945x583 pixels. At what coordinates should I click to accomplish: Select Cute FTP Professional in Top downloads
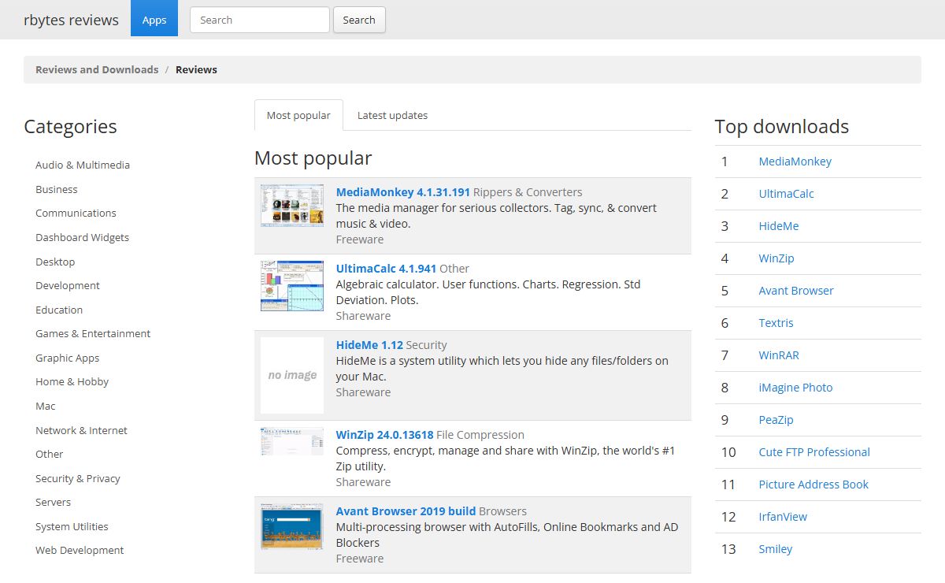pos(814,452)
